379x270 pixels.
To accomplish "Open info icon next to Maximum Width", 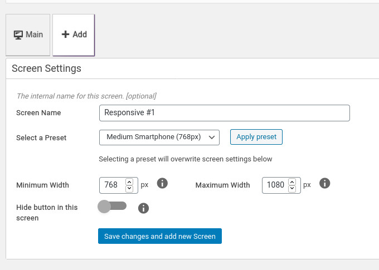I will click(x=324, y=183).
